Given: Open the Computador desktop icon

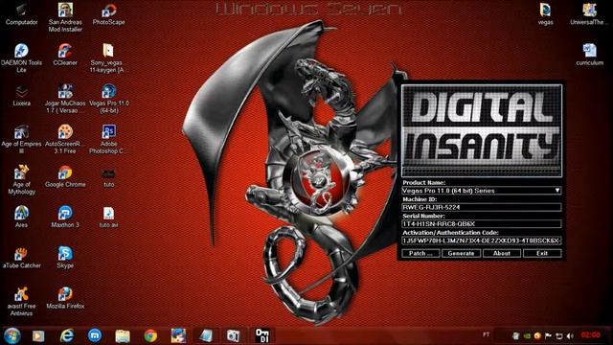Looking at the screenshot, I should [21, 15].
